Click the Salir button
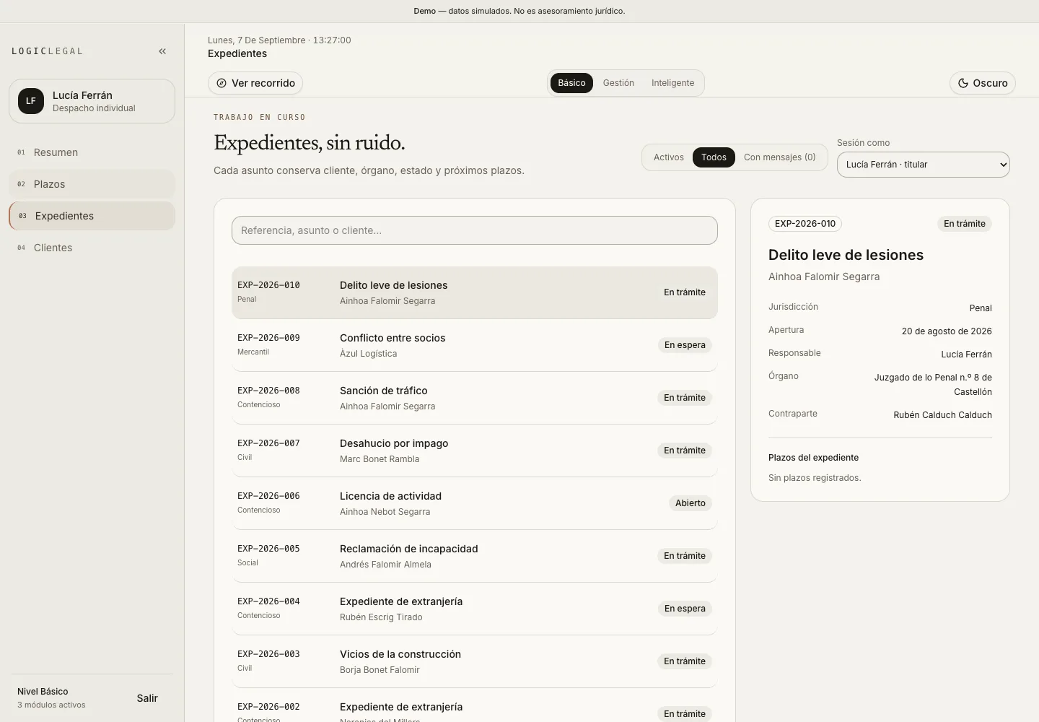The image size is (1039, 722). pyautogui.click(x=147, y=698)
